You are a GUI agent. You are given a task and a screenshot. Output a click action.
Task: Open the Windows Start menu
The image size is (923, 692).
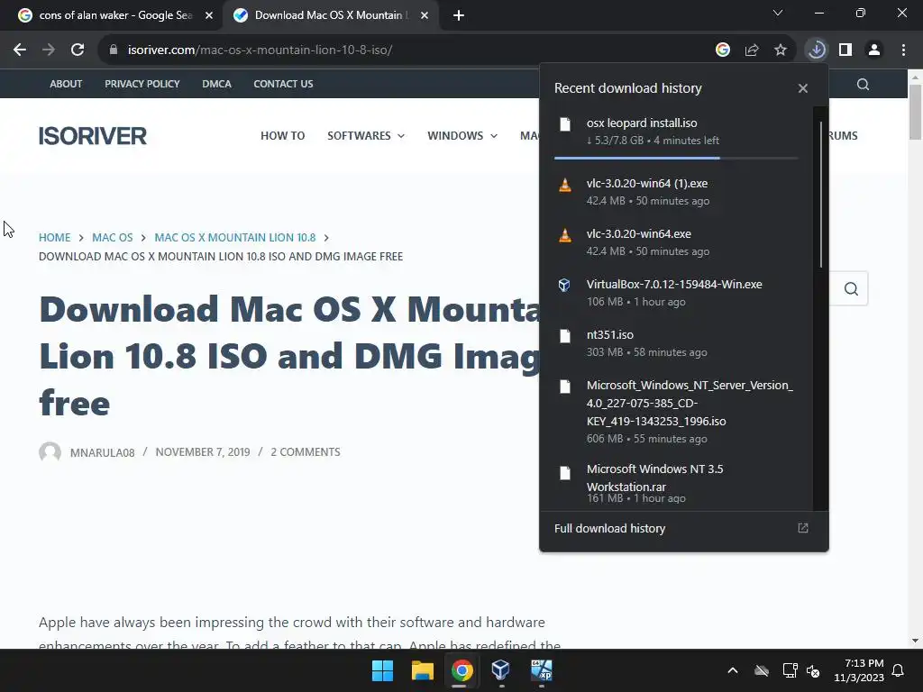(382, 670)
